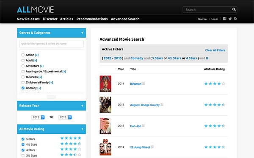The height and width of the screenshot is (158, 254).
Task: Click the search magnifier icon
Action: (x=234, y=10)
